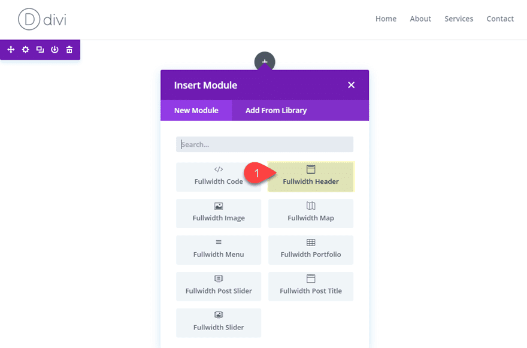
Task: Select the Fullwidth Header module
Action: coord(310,177)
